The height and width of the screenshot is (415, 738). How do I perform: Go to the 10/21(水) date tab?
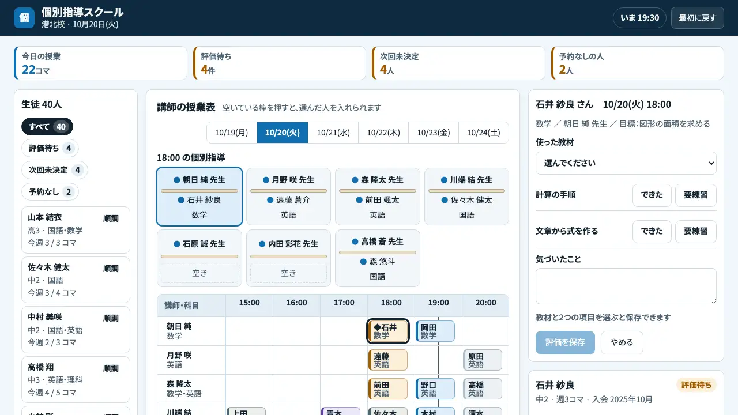click(333, 133)
